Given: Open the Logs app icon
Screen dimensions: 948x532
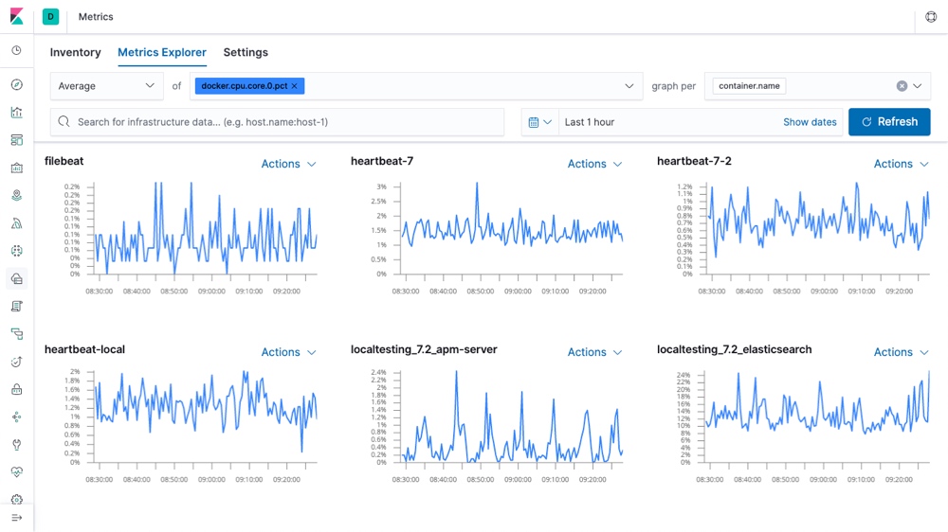Looking at the screenshot, I should pyautogui.click(x=16, y=307).
